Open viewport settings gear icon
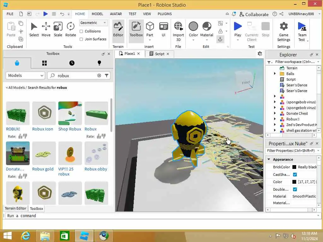 pyautogui.click(x=260, y=54)
